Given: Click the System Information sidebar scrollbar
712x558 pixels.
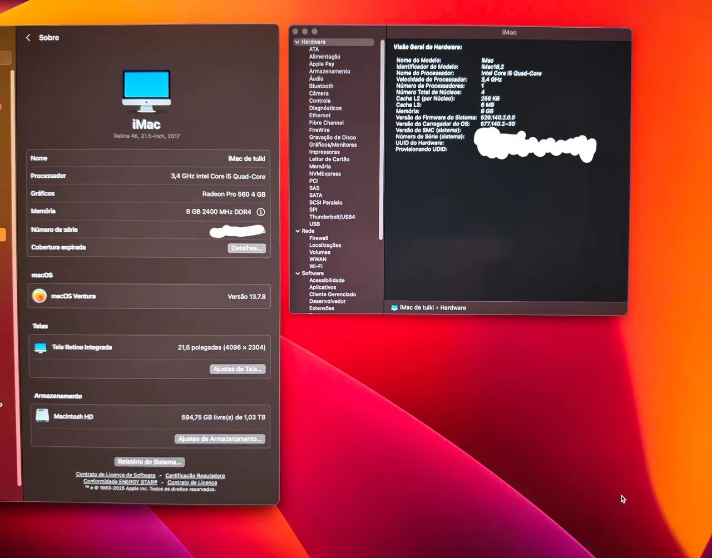Looking at the screenshot, I should [x=382, y=139].
